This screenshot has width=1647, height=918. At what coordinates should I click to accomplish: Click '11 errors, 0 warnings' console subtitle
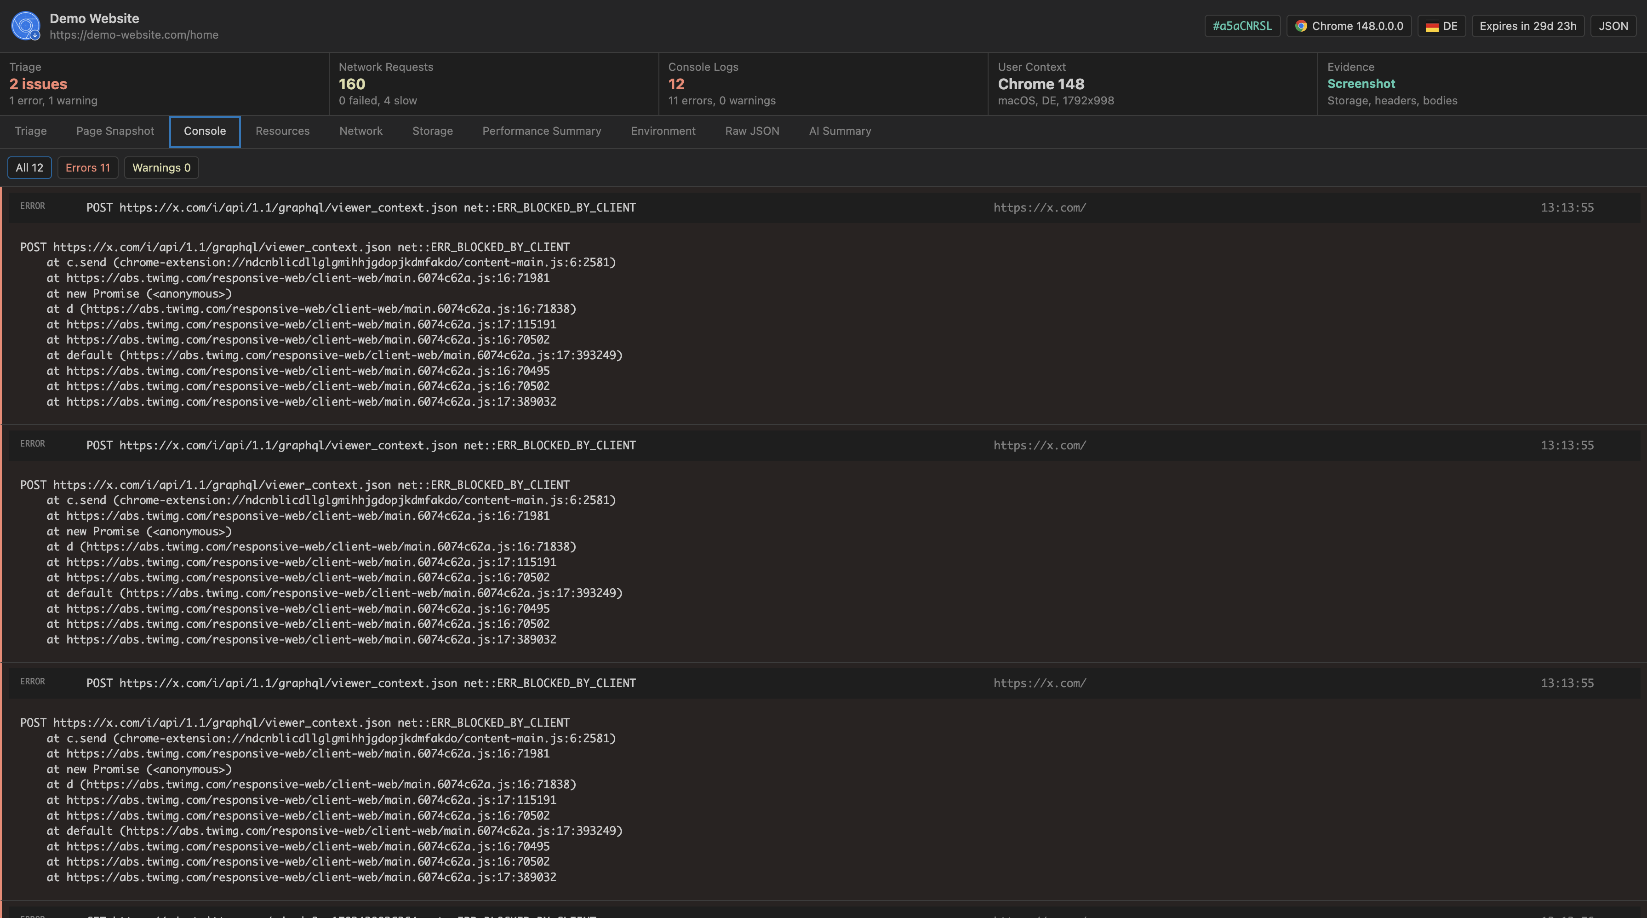pyautogui.click(x=722, y=101)
